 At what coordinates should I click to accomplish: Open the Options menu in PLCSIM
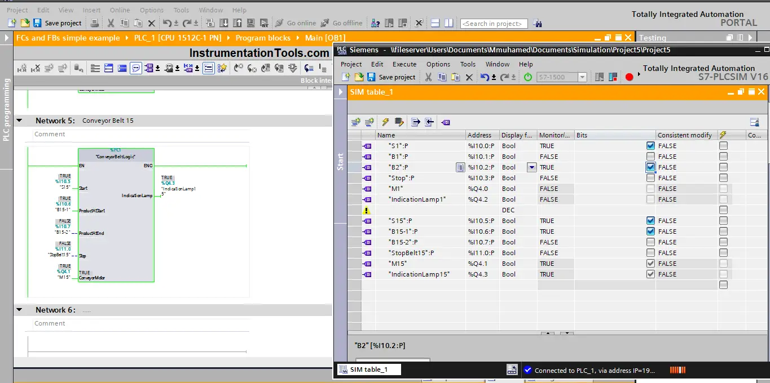(438, 64)
